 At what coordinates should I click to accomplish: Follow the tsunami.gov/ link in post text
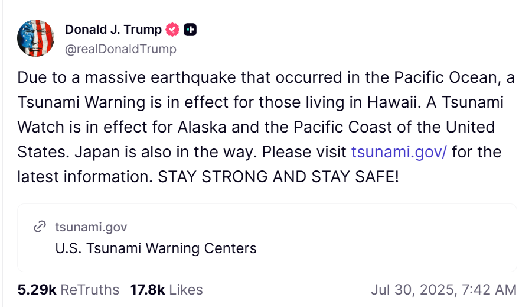coord(399,152)
